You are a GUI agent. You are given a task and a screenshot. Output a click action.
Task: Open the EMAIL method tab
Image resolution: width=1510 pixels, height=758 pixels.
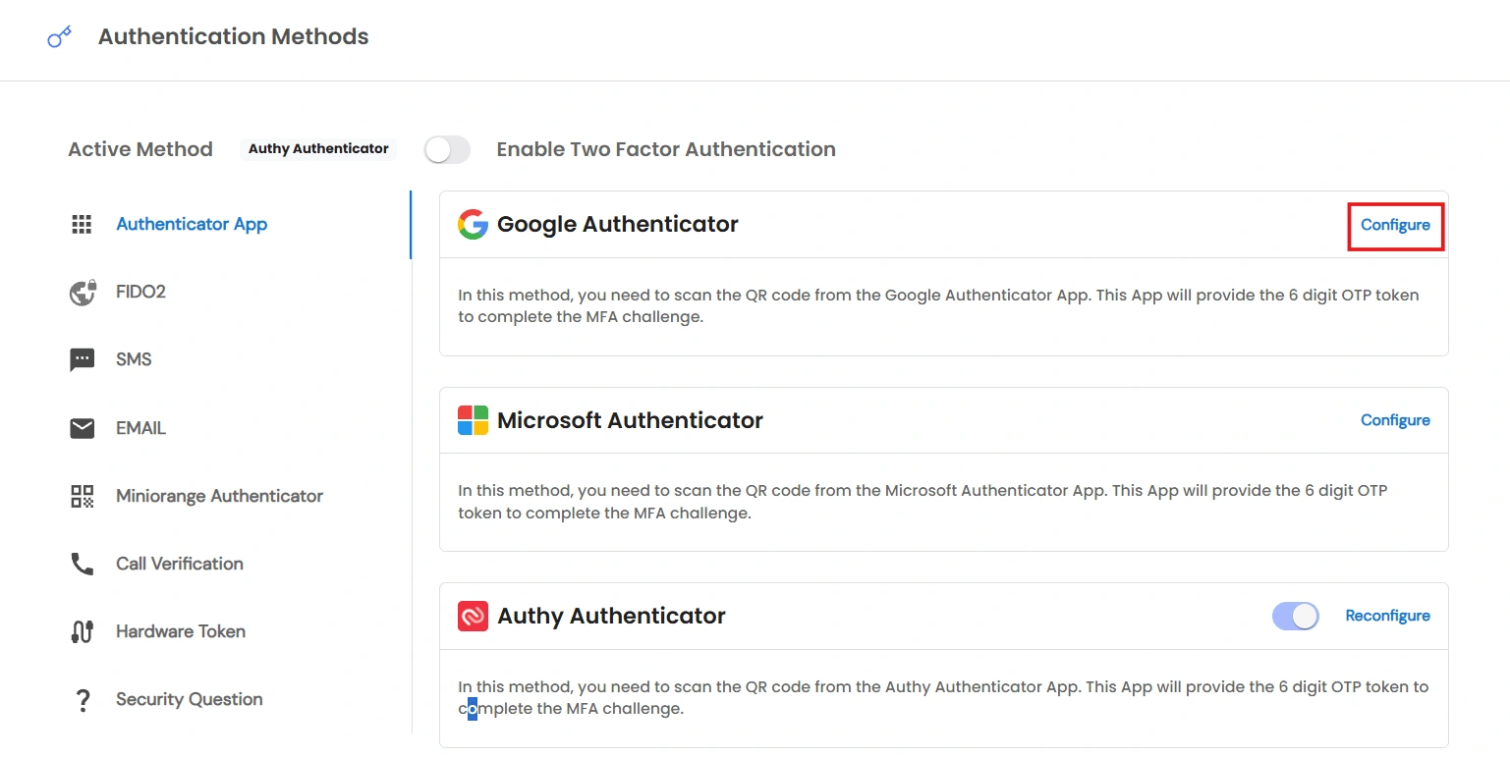pyautogui.click(x=140, y=428)
